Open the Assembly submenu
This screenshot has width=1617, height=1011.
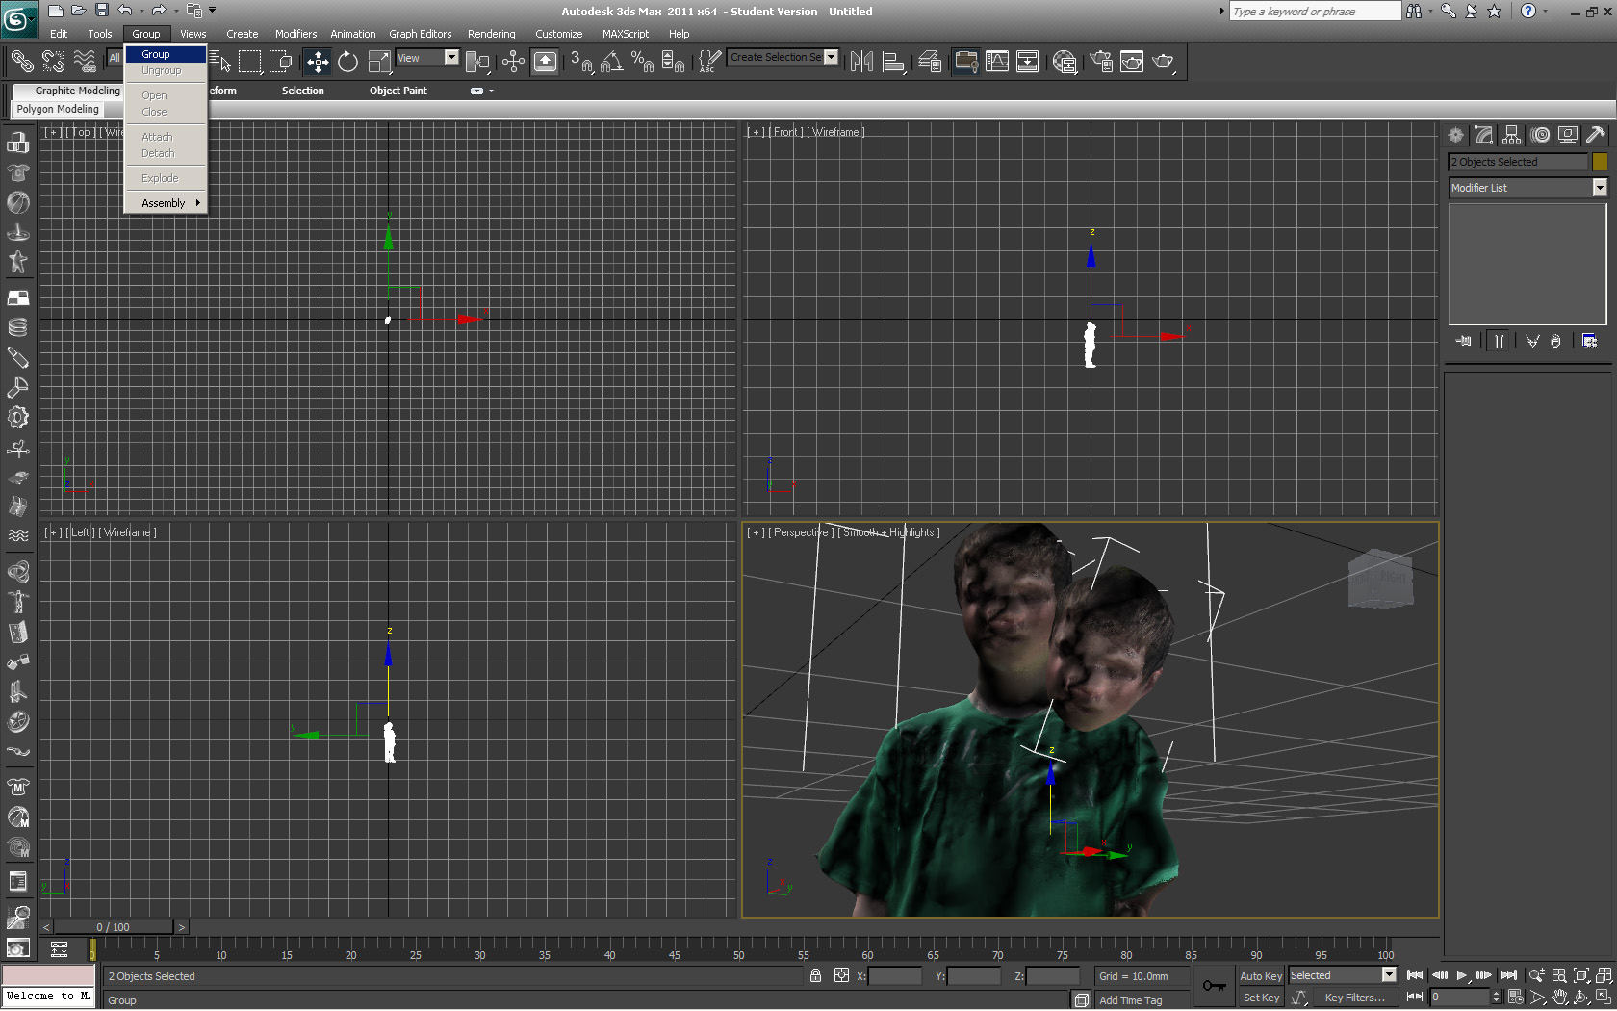(166, 203)
